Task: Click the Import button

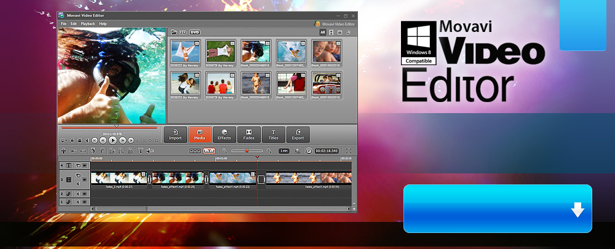Action: [175, 135]
